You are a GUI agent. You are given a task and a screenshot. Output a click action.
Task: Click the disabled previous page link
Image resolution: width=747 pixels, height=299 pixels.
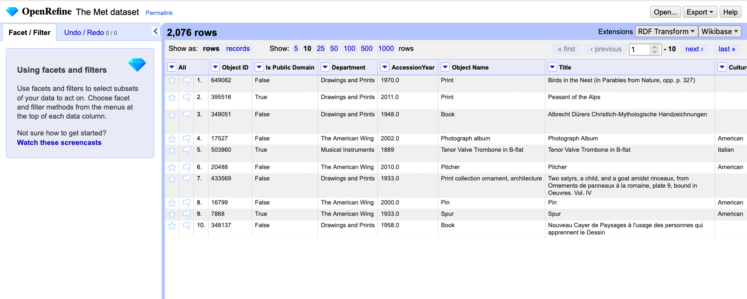click(606, 49)
